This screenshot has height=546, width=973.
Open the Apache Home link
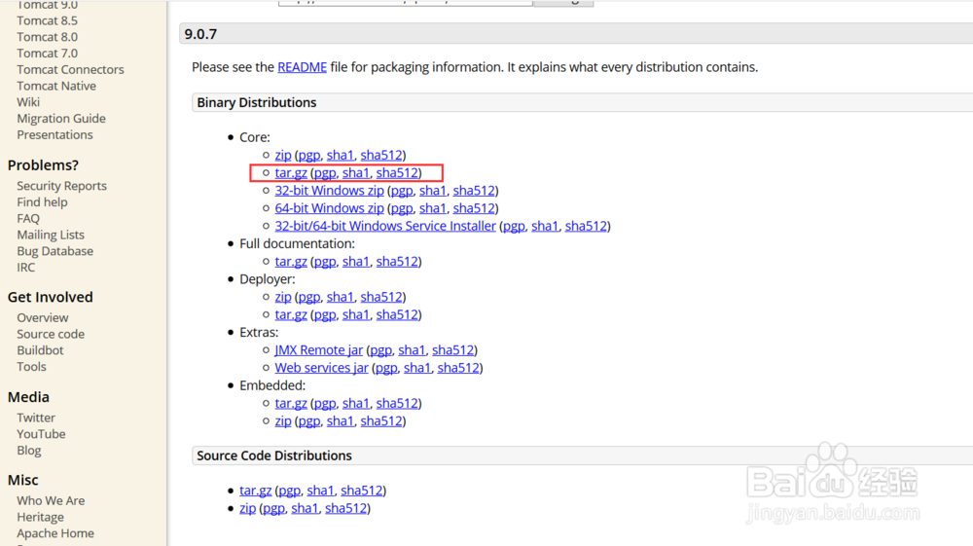pos(55,533)
